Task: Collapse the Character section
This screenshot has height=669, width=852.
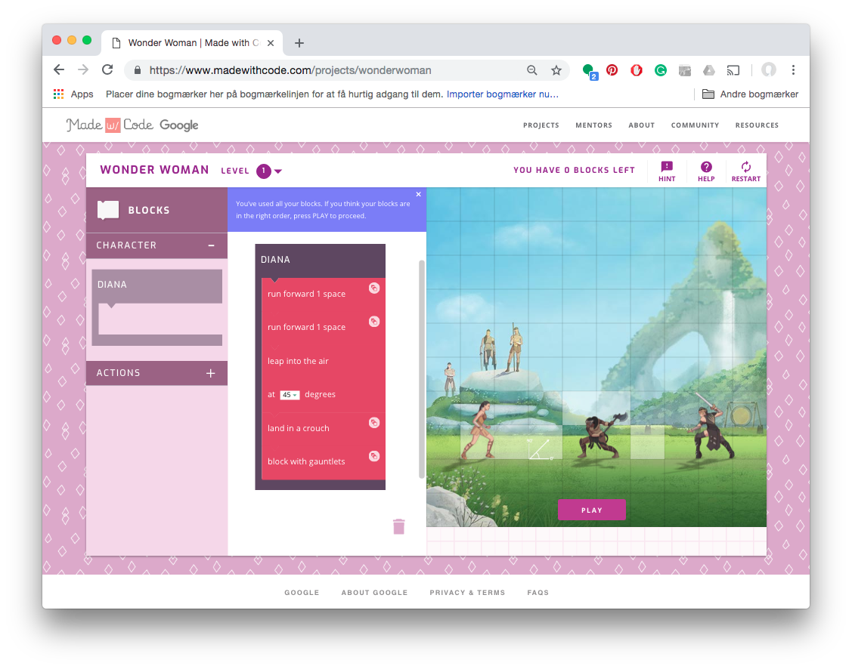Action: 211,245
